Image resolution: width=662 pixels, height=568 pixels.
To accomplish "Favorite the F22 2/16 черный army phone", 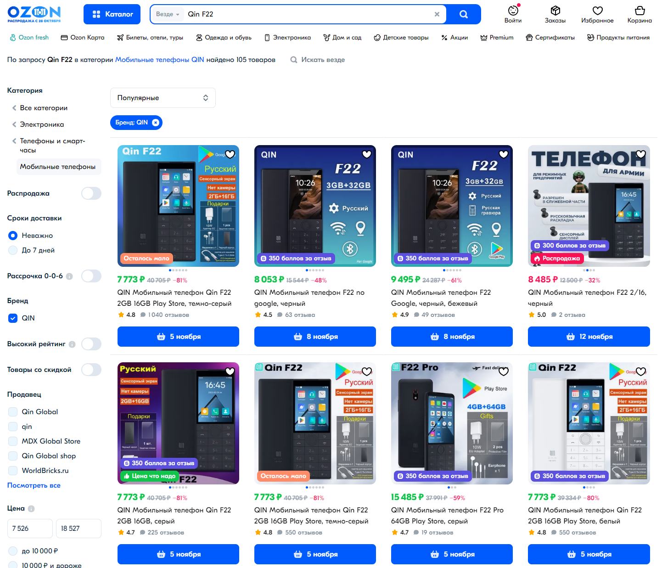I will coord(641,154).
